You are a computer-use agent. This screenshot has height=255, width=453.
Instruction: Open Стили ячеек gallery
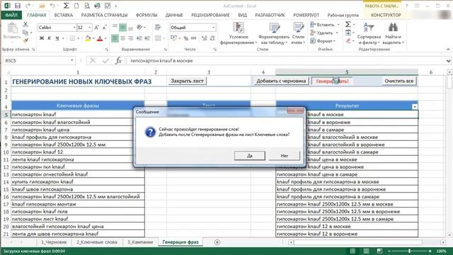click(298, 33)
